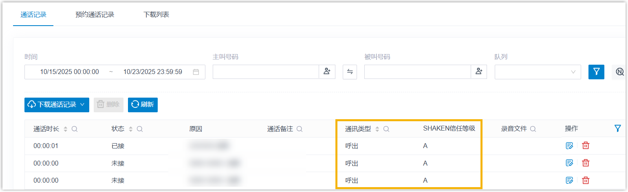Search the 录音文件 column

tap(533, 129)
